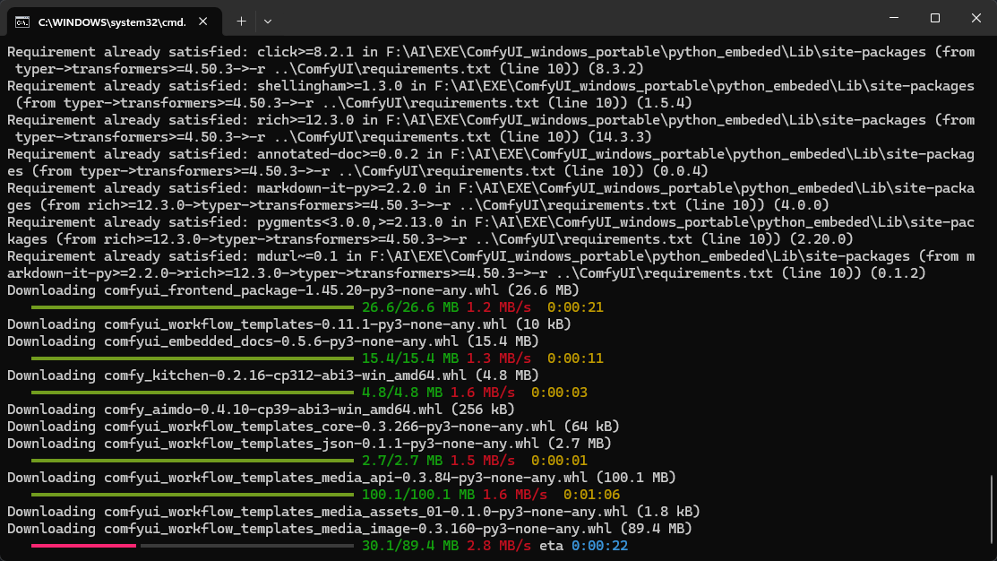
Task: Click the '2.7/2.7 MB' completed size
Action: click(402, 461)
